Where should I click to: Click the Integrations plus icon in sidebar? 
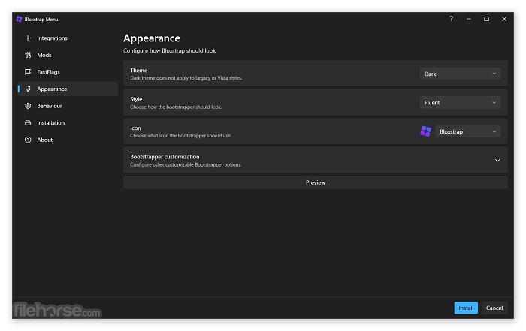28,38
